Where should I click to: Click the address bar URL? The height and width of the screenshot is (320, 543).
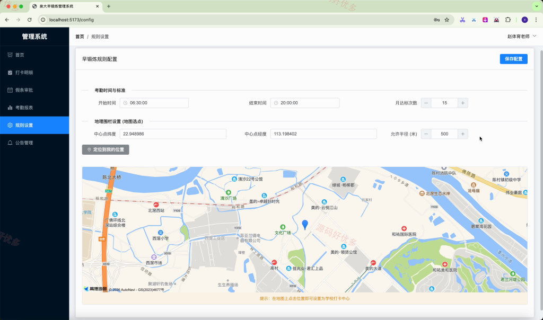[72, 20]
